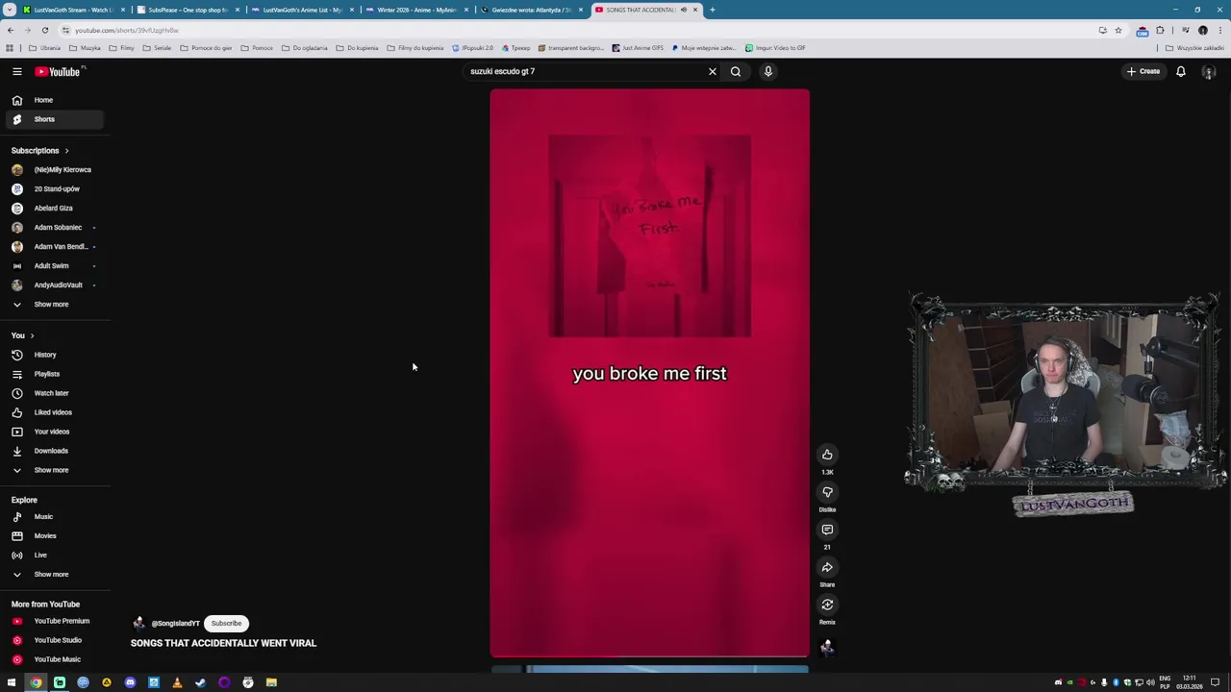The width and height of the screenshot is (1231, 692).
Task: Like this Short with thumbs up
Action: pyautogui.click(x=827, y=455)
